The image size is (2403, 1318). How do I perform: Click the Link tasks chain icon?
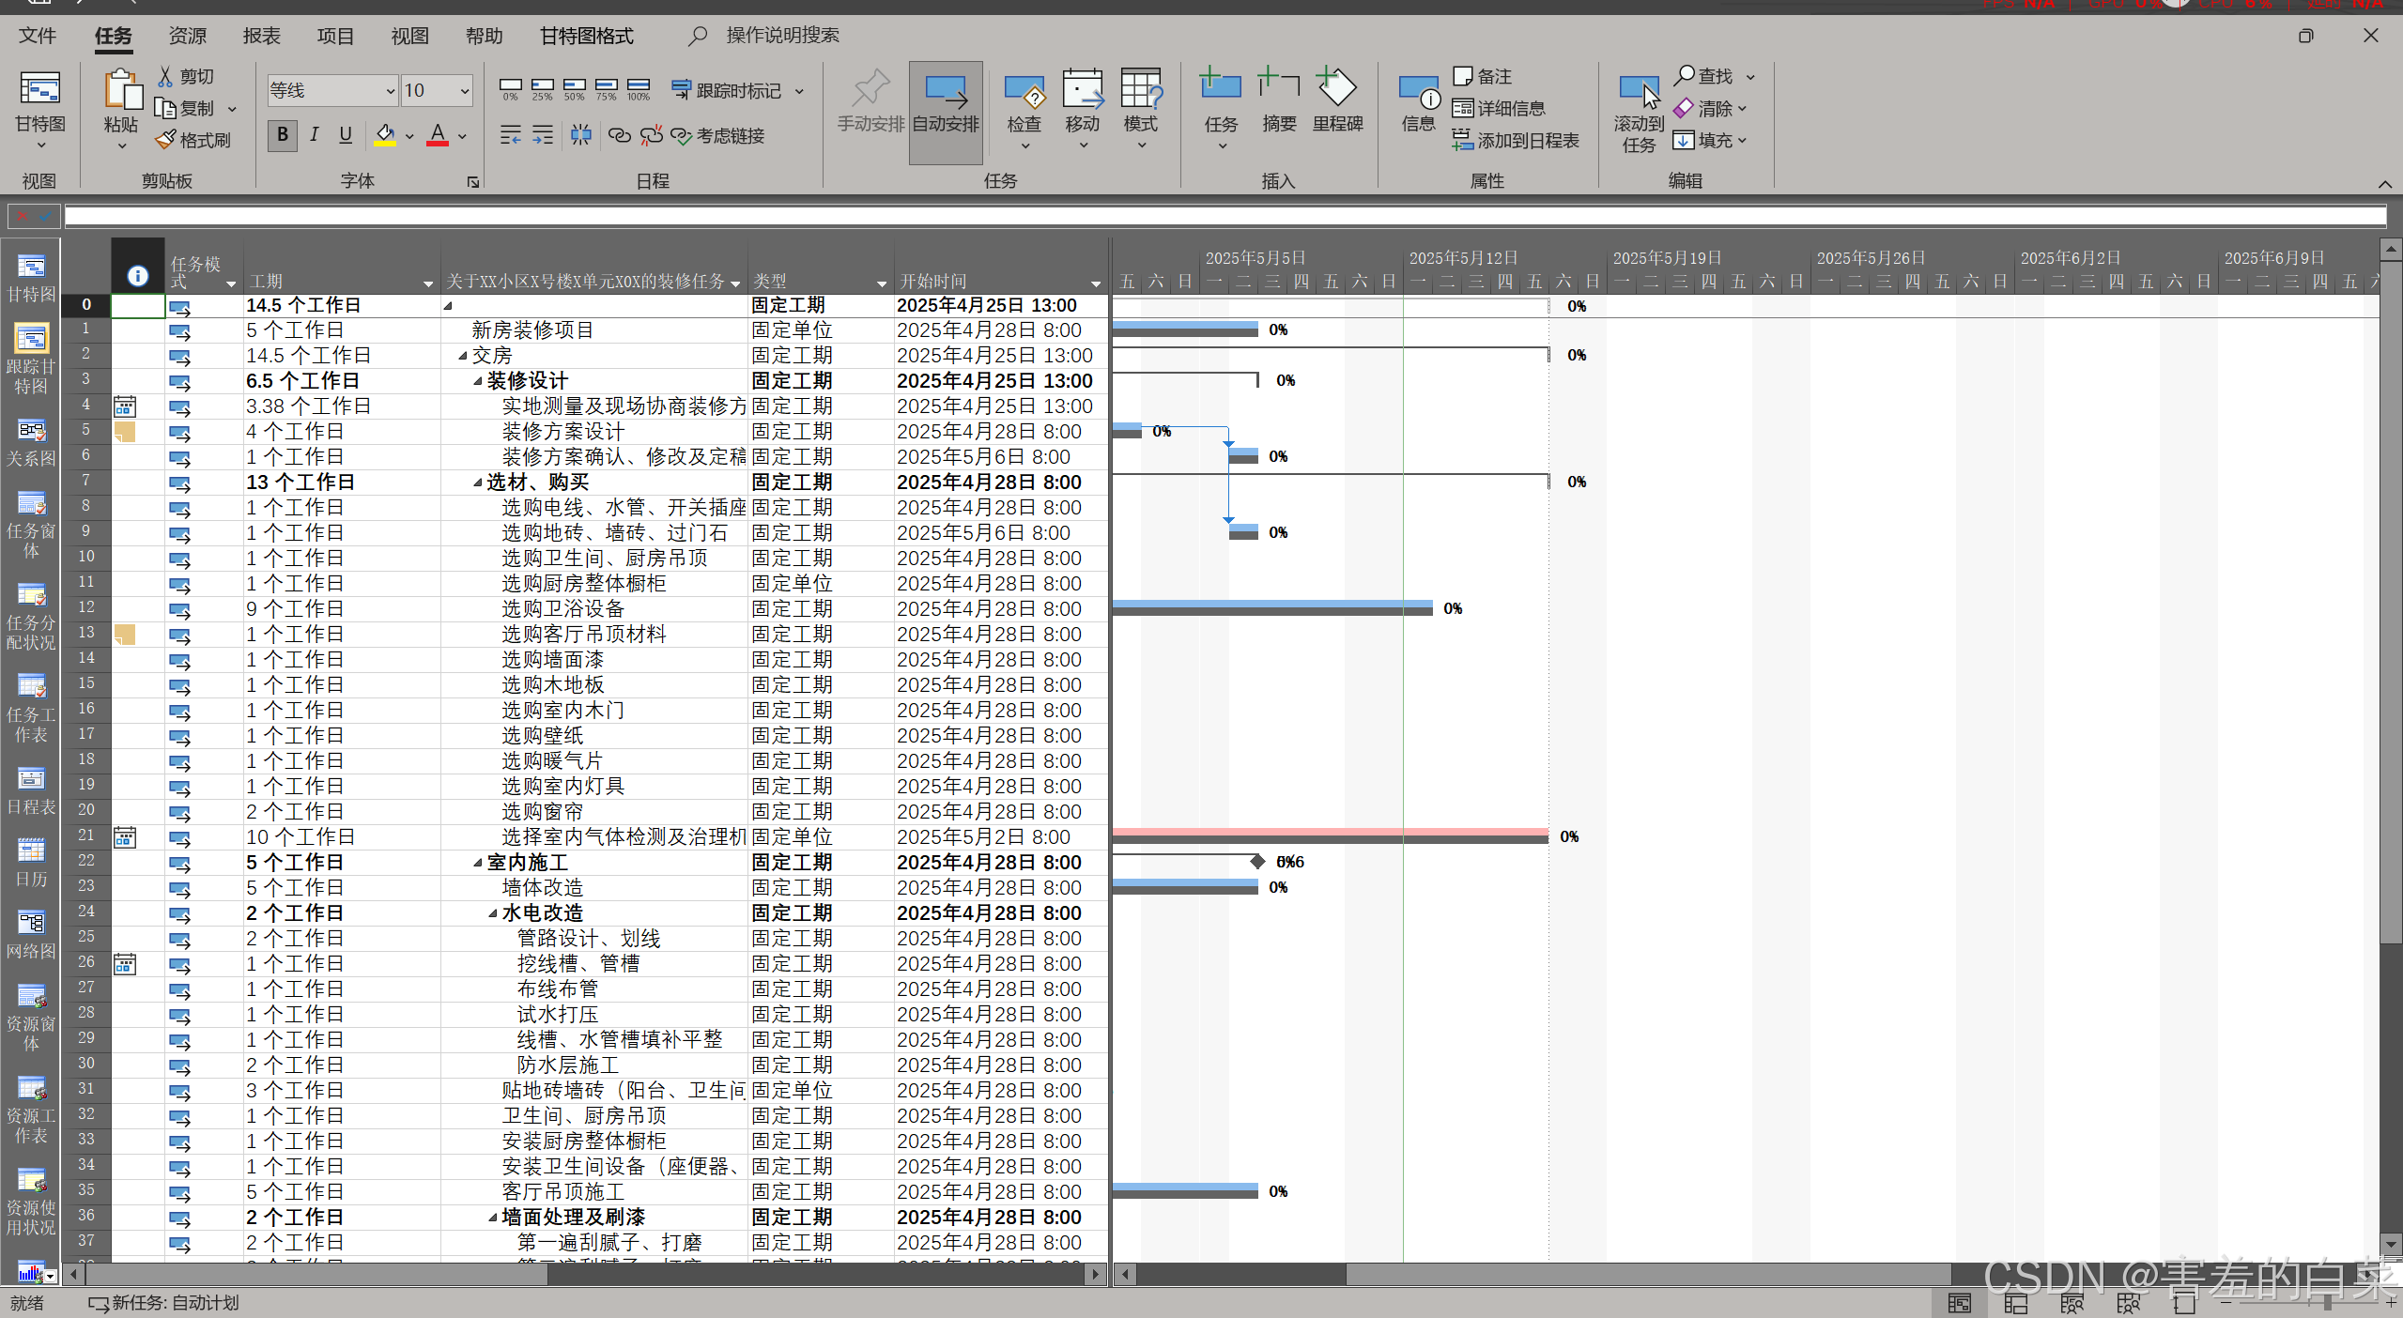click(x=619, y=136)
